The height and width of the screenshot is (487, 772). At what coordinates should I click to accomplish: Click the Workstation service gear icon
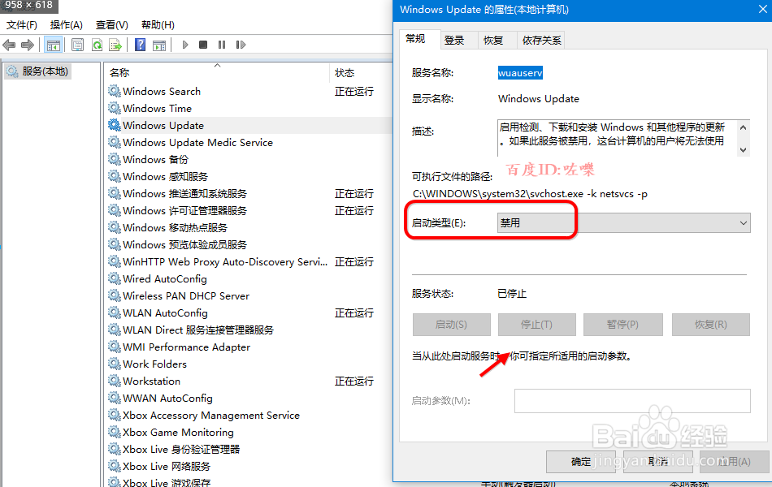pyautogui.click(x=115, y=381)
